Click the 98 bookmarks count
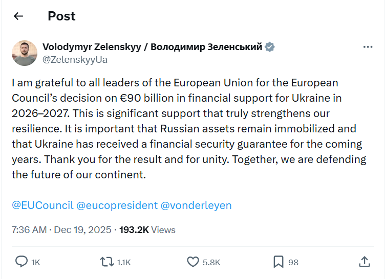 pyautogui.click(x=293, y=262)
